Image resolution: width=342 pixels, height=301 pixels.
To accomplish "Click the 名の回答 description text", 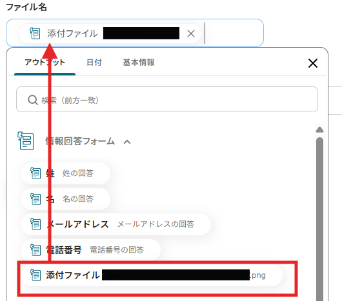I will [78, 199].
